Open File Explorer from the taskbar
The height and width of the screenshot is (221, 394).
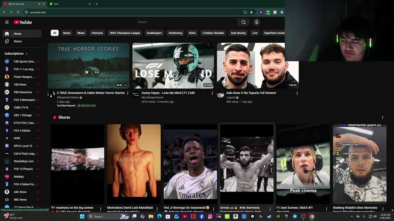click(151, 216)
